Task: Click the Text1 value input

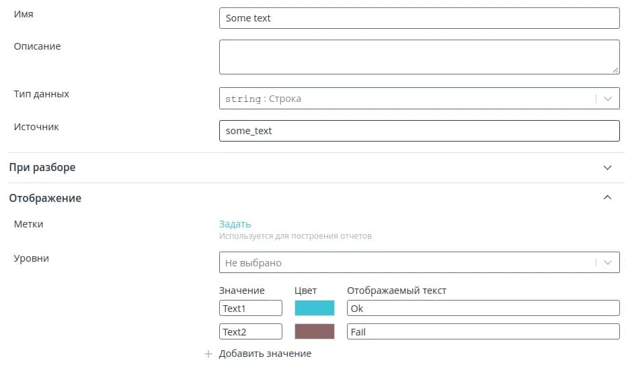Action: click(250, 308)
